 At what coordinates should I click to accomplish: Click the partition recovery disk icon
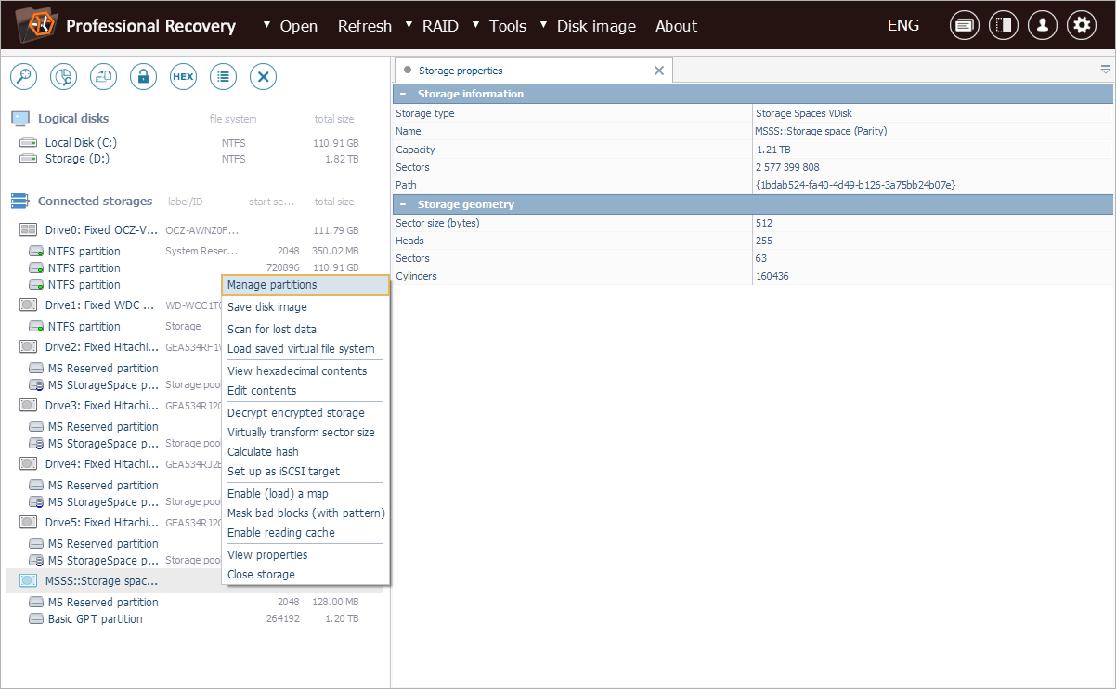(x=63, y=77)
